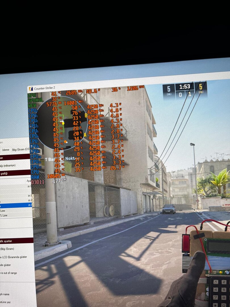Toggle the 'is out of range' option
230x307 pixels.
pyautogui.click(x=9, y=273)
